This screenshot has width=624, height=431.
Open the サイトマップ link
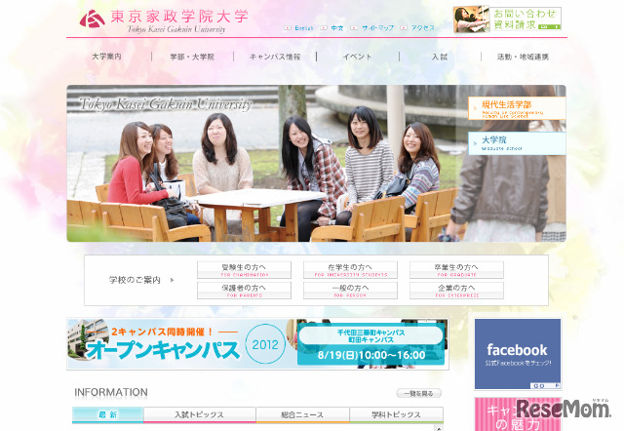pos(377,28)
